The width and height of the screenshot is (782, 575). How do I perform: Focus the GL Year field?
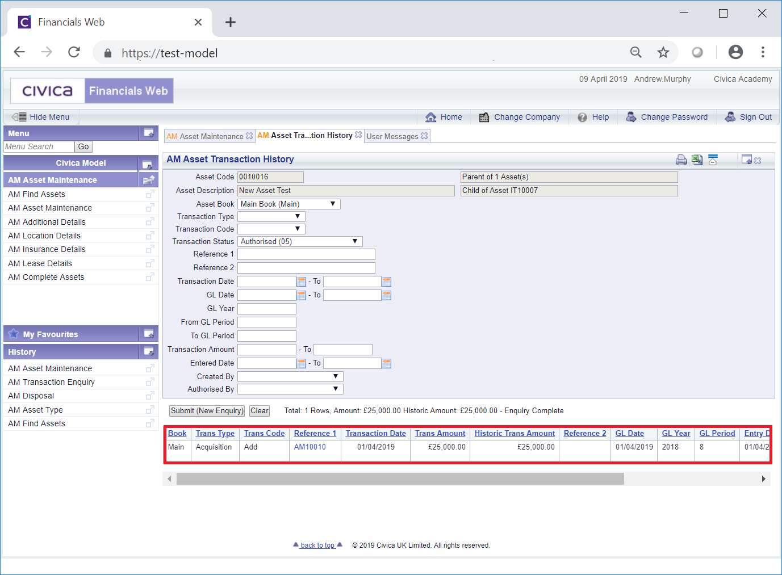coord(267,309)
